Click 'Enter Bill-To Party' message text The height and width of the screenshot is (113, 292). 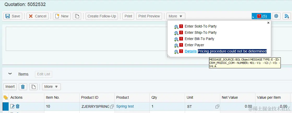coord(199,39)
